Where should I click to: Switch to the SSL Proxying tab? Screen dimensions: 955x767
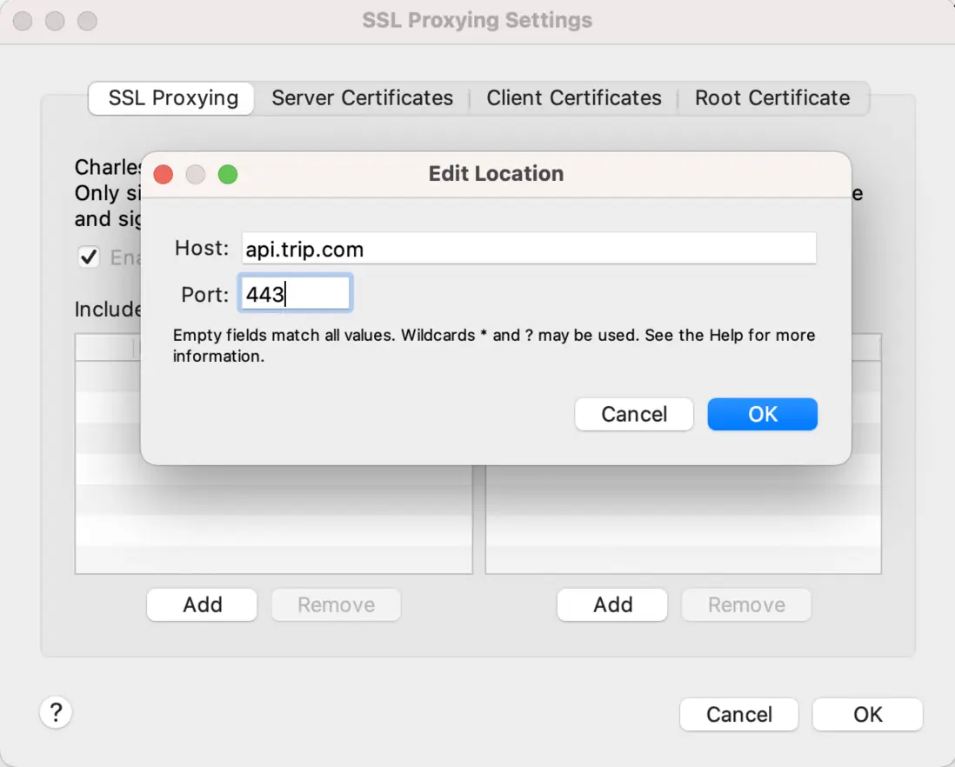[171, 98]
